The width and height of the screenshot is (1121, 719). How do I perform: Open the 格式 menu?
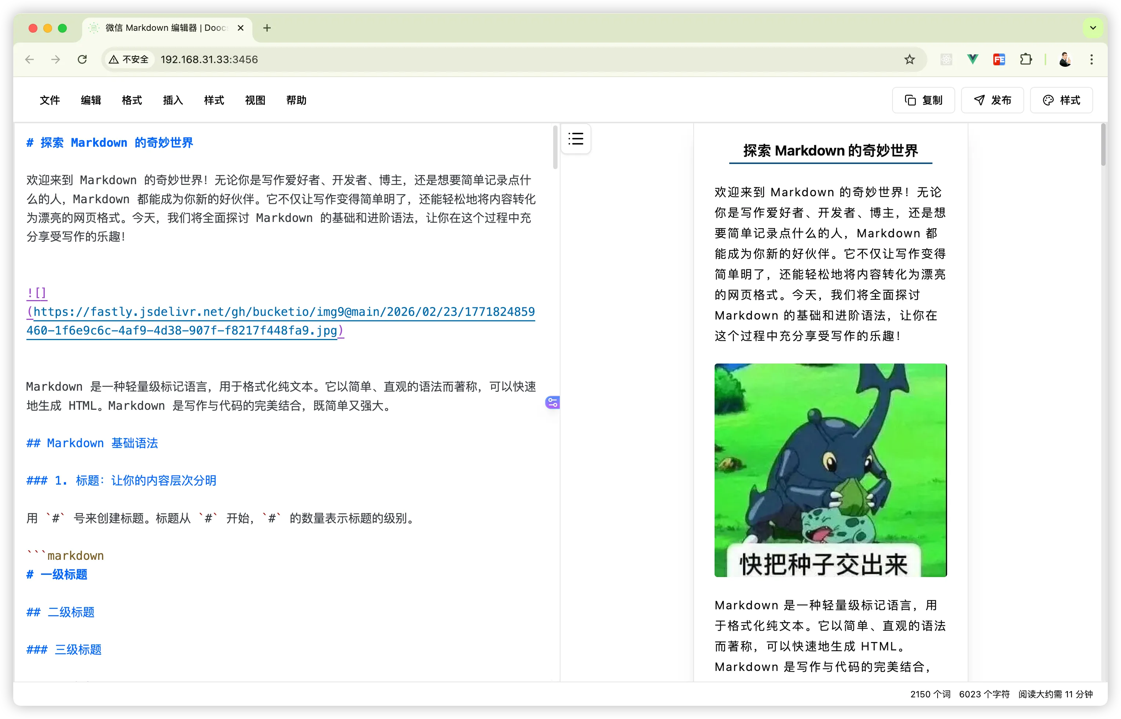[132, 101]
